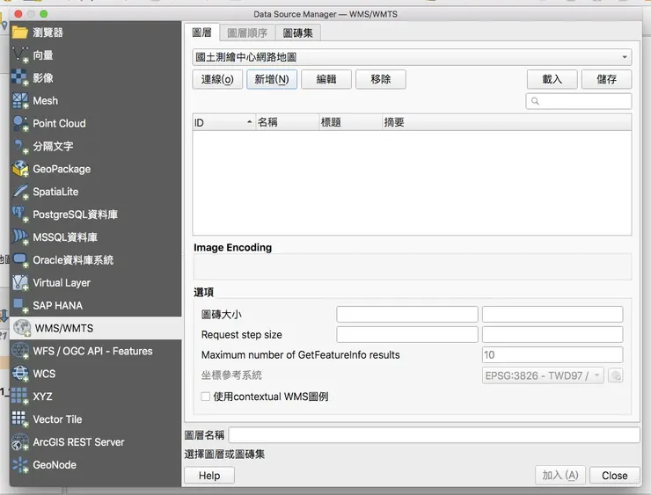The width and height of the screenshot is (651, 495).
Task: Click the second 圖磚大小 height field
Action: coord(552,315)
